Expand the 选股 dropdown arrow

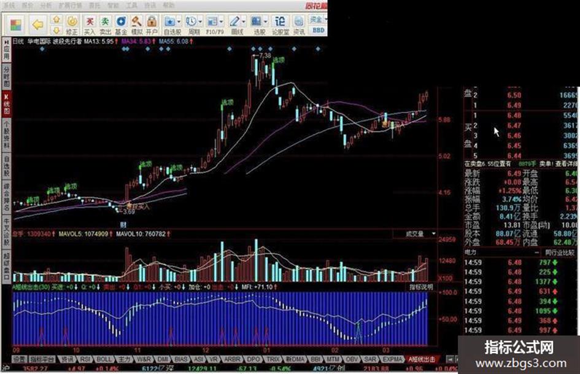pos(266,21)
